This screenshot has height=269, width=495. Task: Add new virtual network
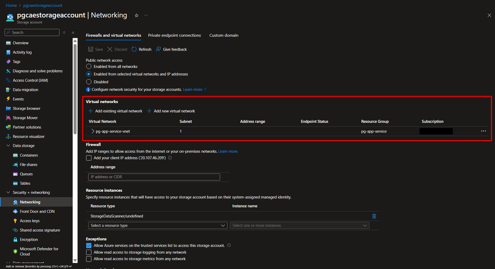(171, 111)
